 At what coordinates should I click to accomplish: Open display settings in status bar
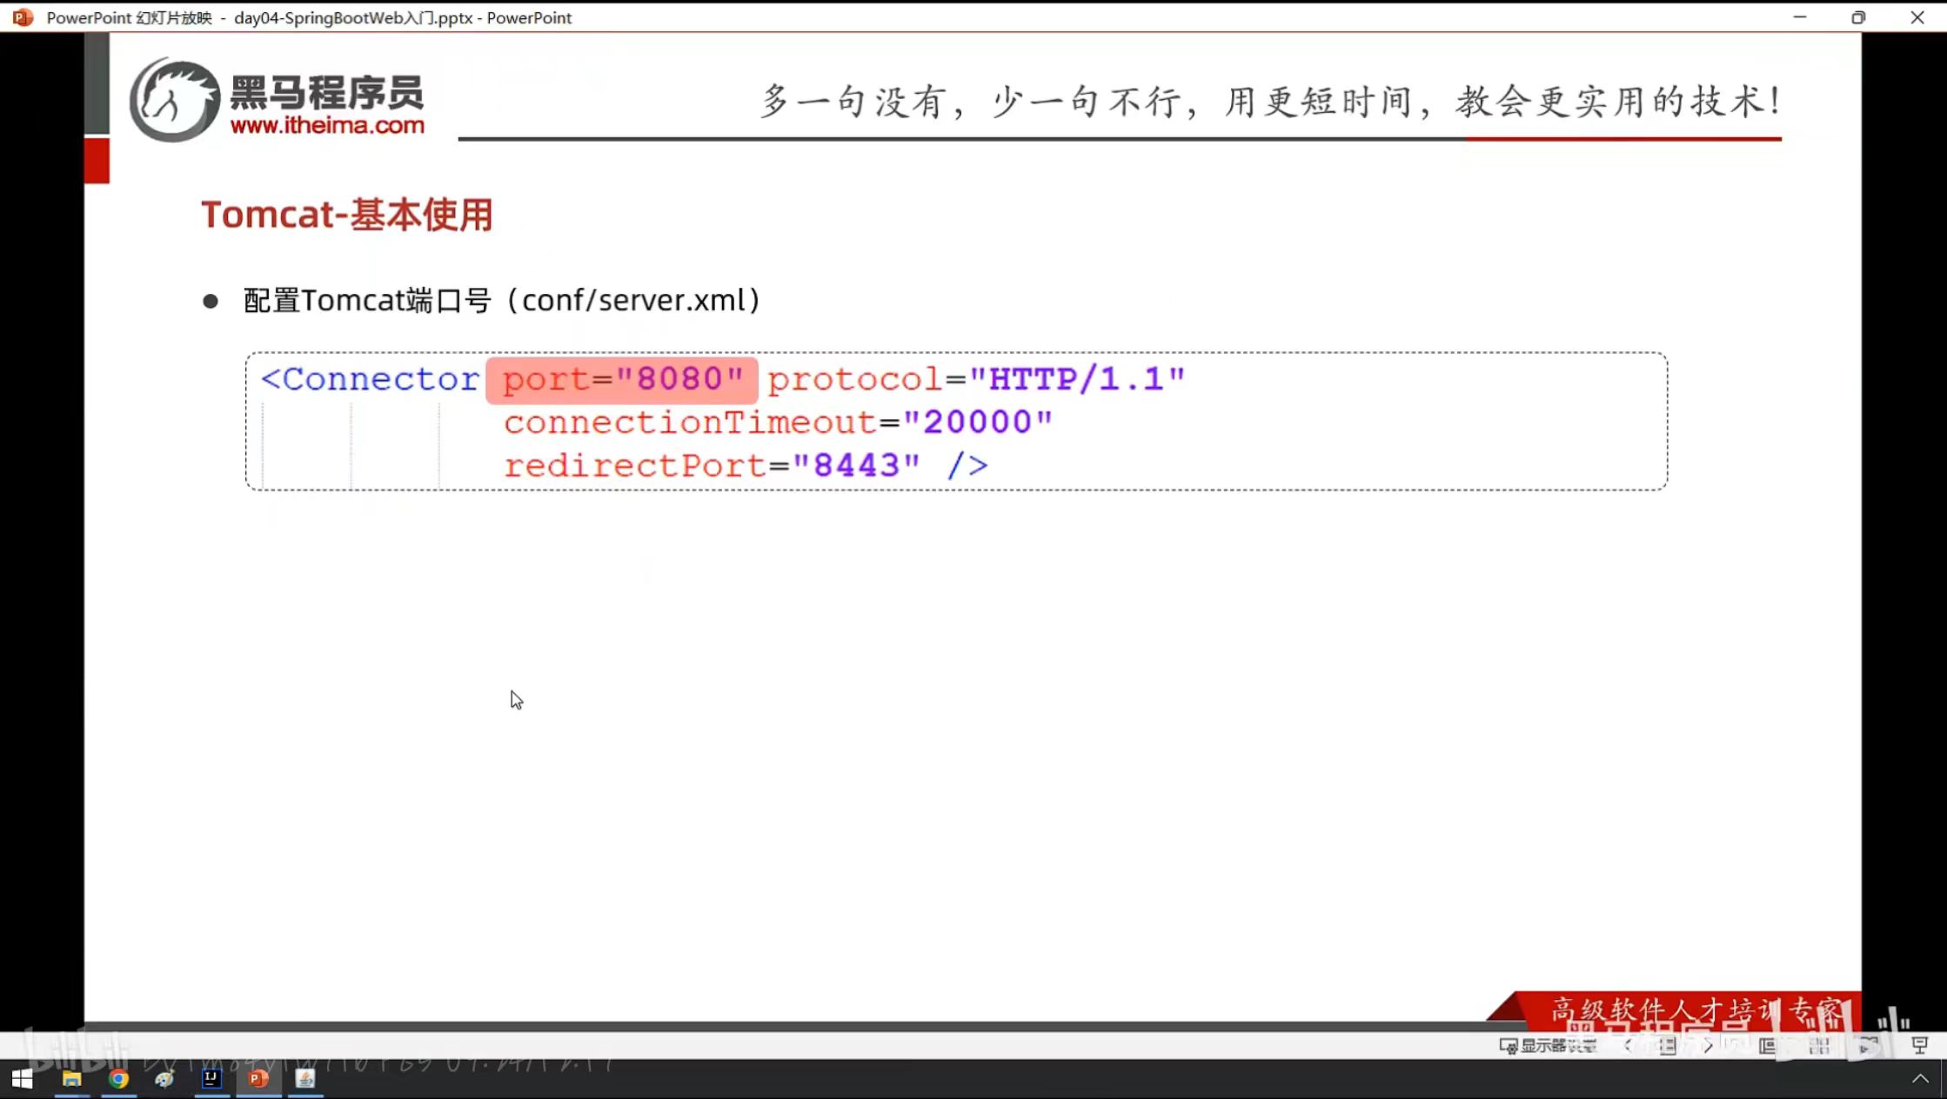pos(1549,1045)
